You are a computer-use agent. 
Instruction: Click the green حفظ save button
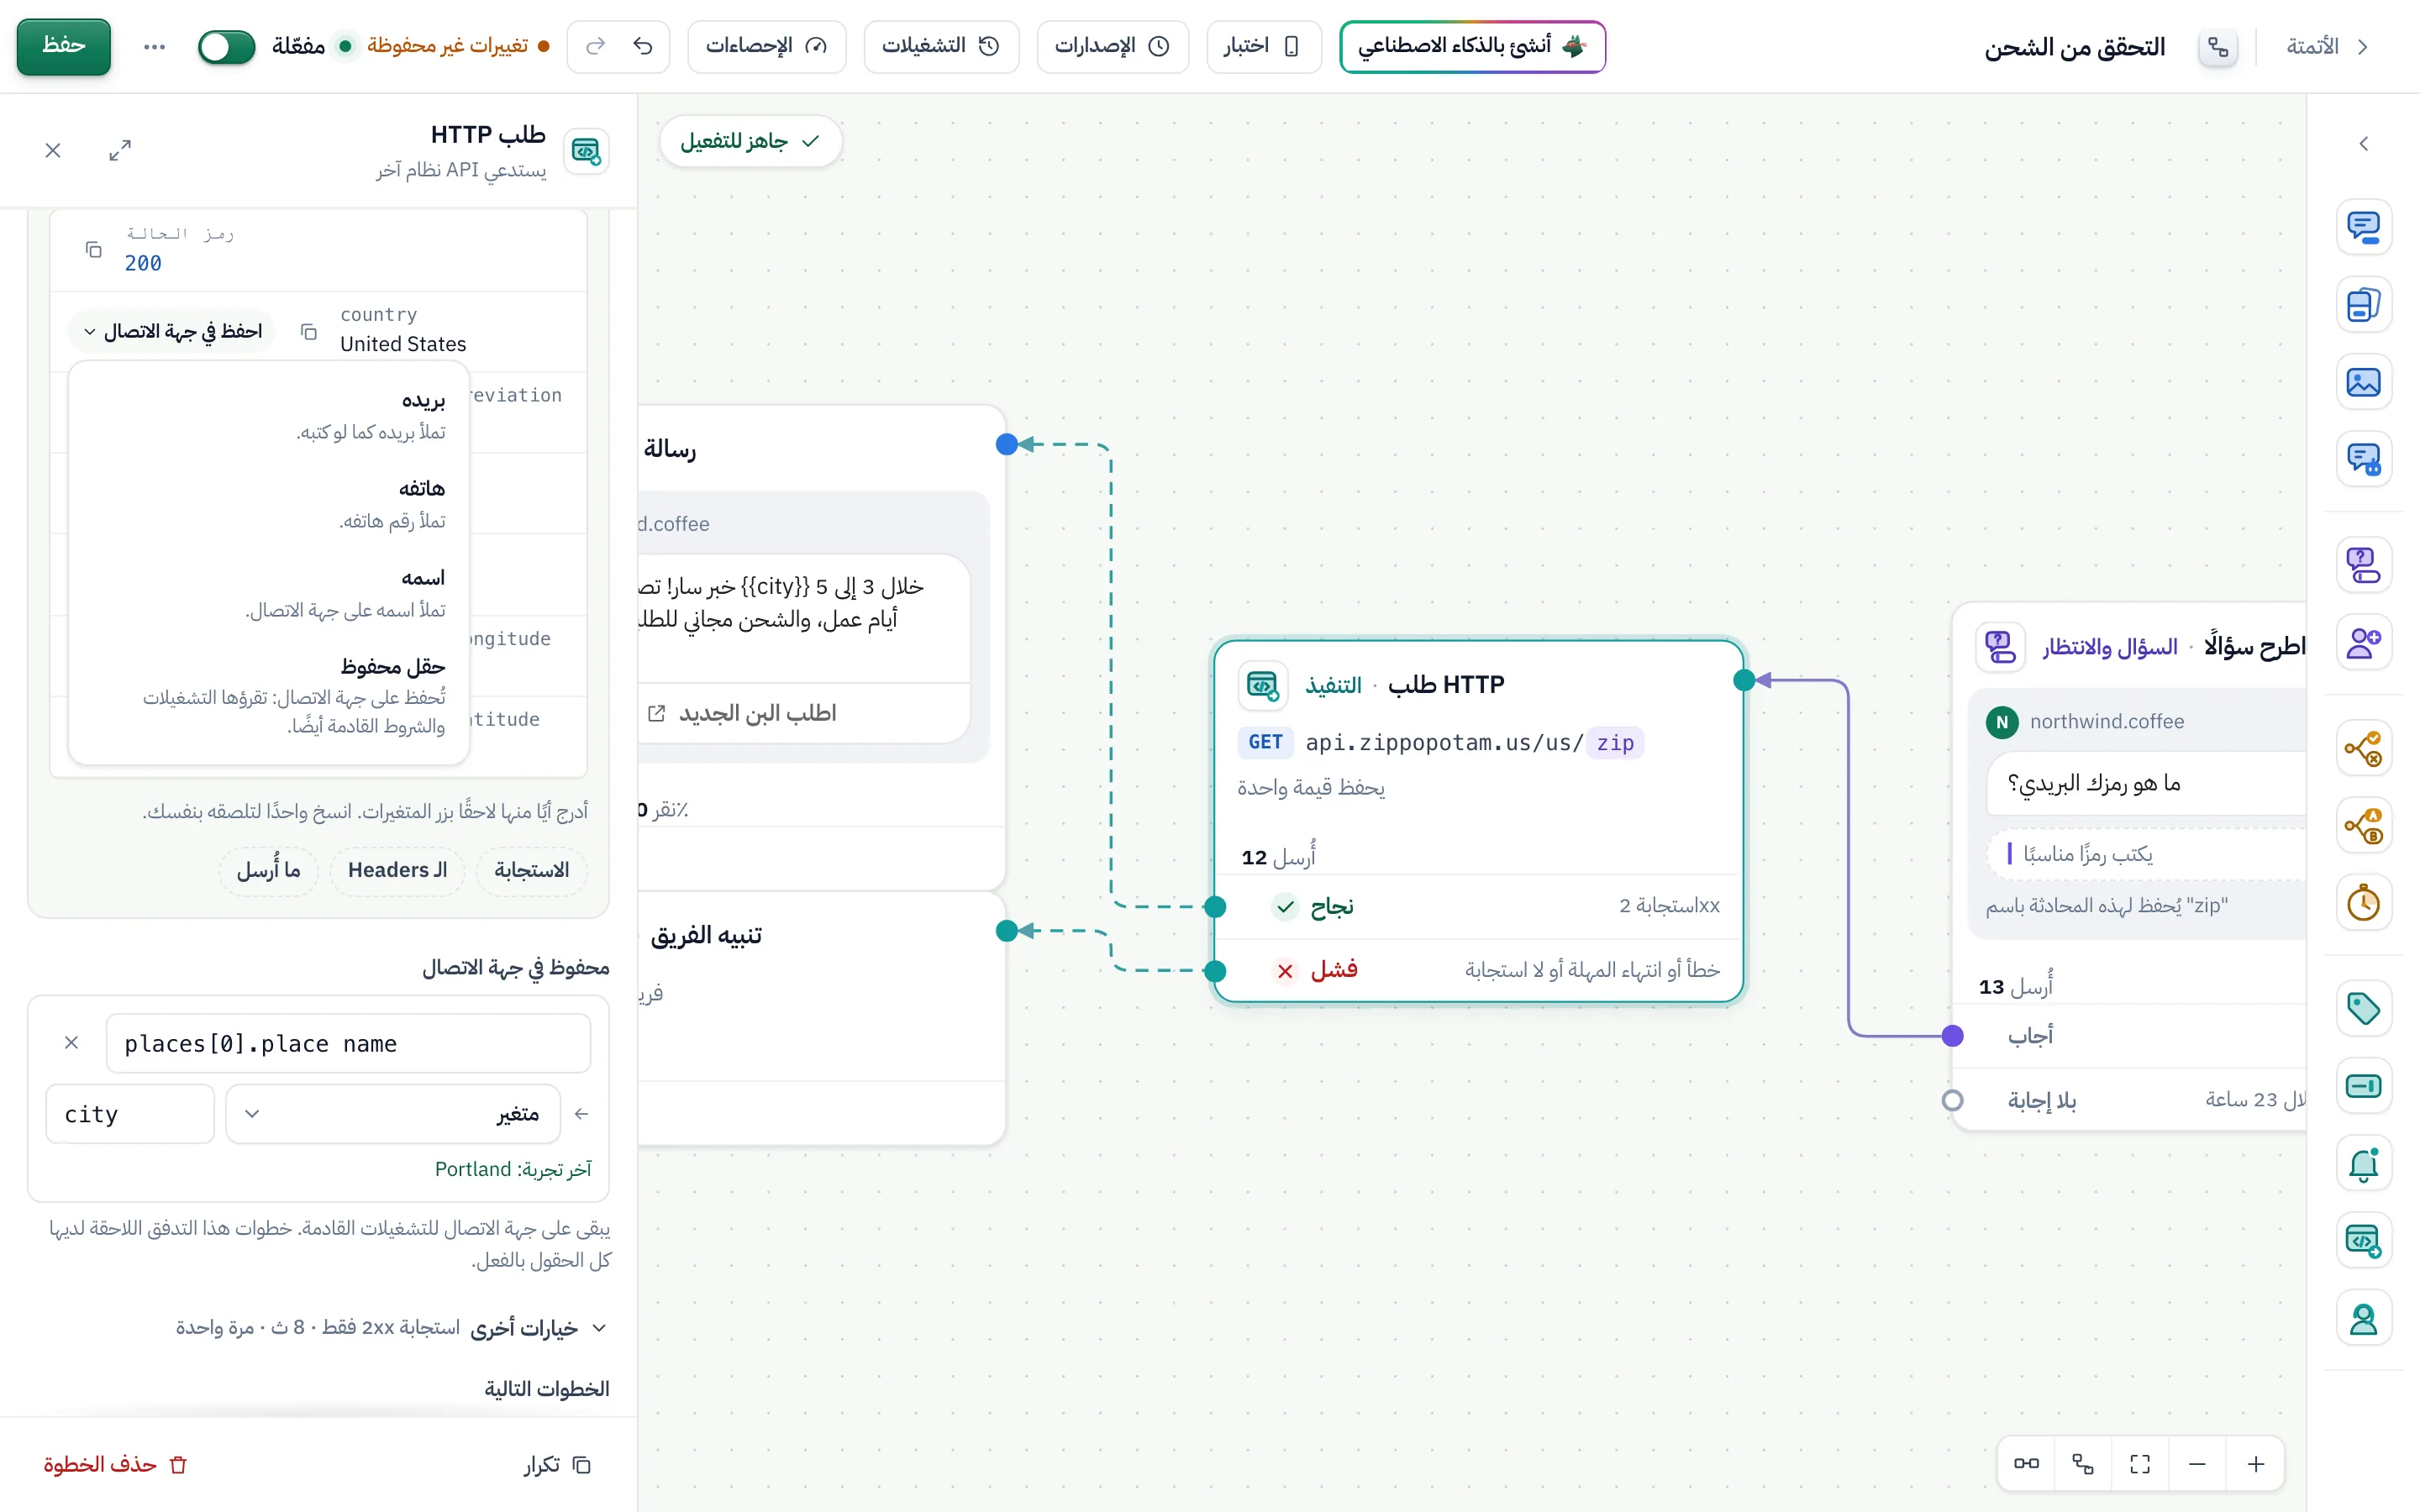[x=63, y=46]
